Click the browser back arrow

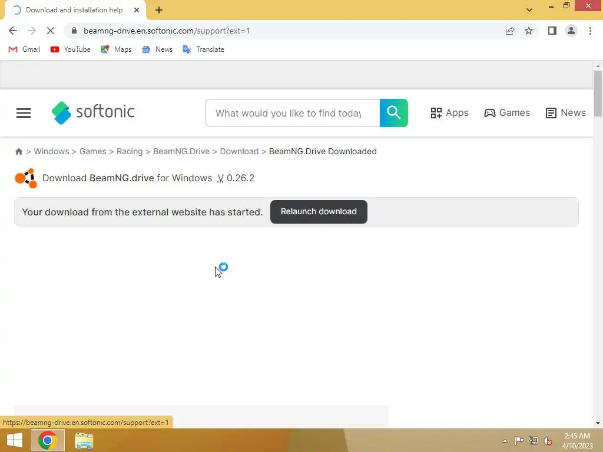click(13, 31)
